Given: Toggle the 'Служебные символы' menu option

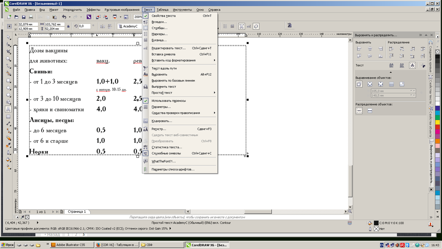Looking at the screenshot, I should click(x=166, y=153).
